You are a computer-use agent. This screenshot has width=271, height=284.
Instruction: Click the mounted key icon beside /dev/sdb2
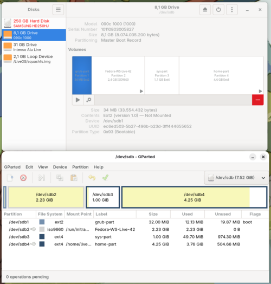pyautogui.click(x=33, y=229)
